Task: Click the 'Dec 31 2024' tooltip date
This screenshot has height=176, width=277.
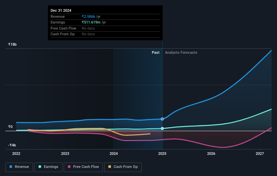Action: [x=61, y=10]
